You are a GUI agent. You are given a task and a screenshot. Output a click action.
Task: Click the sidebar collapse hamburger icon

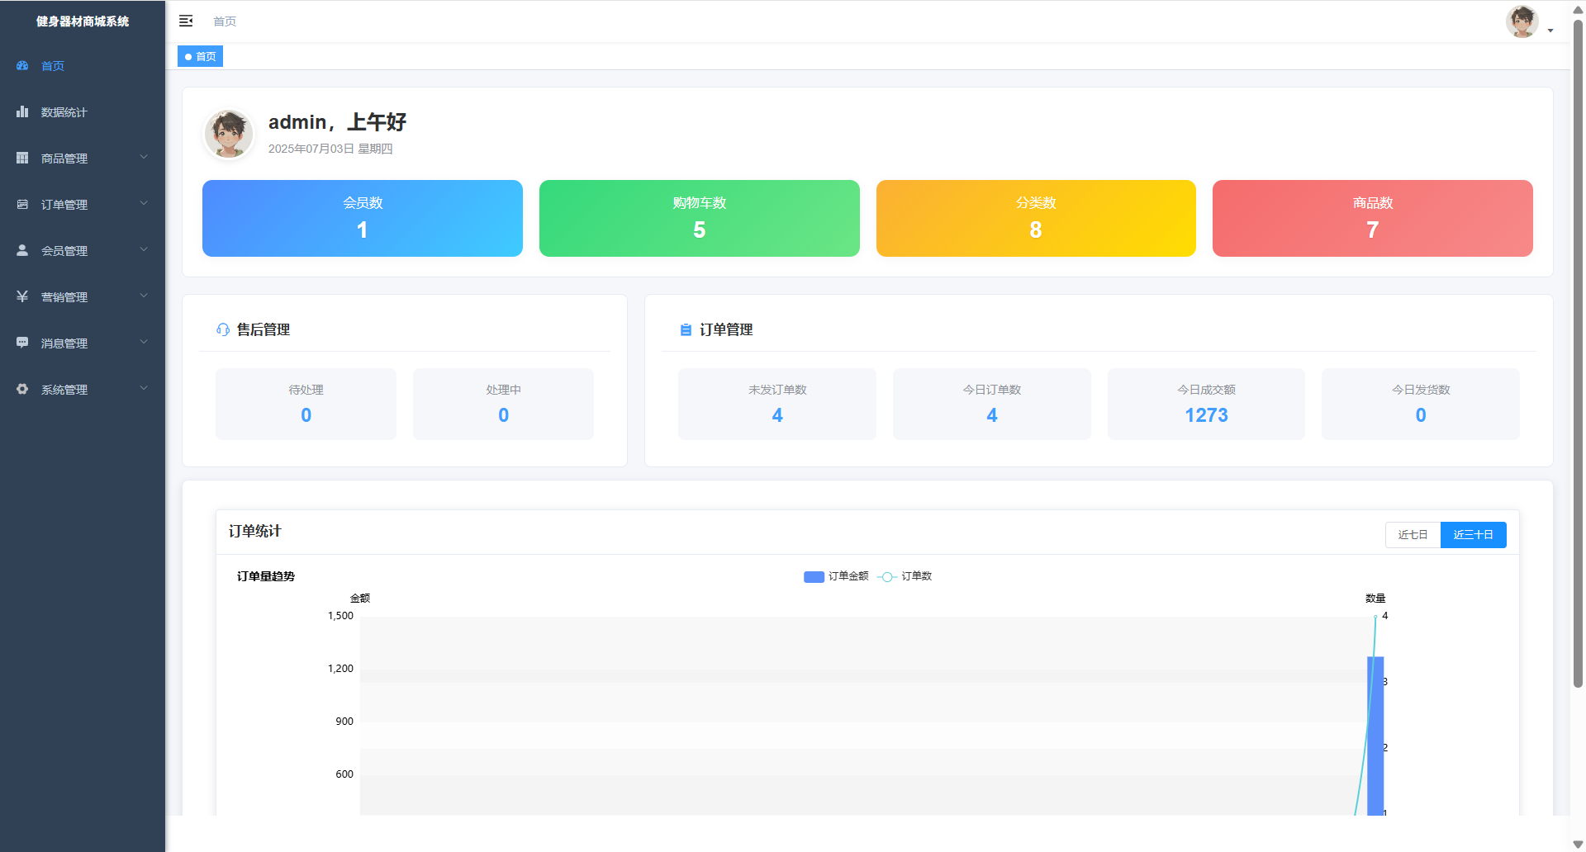[x=186, y=21]
